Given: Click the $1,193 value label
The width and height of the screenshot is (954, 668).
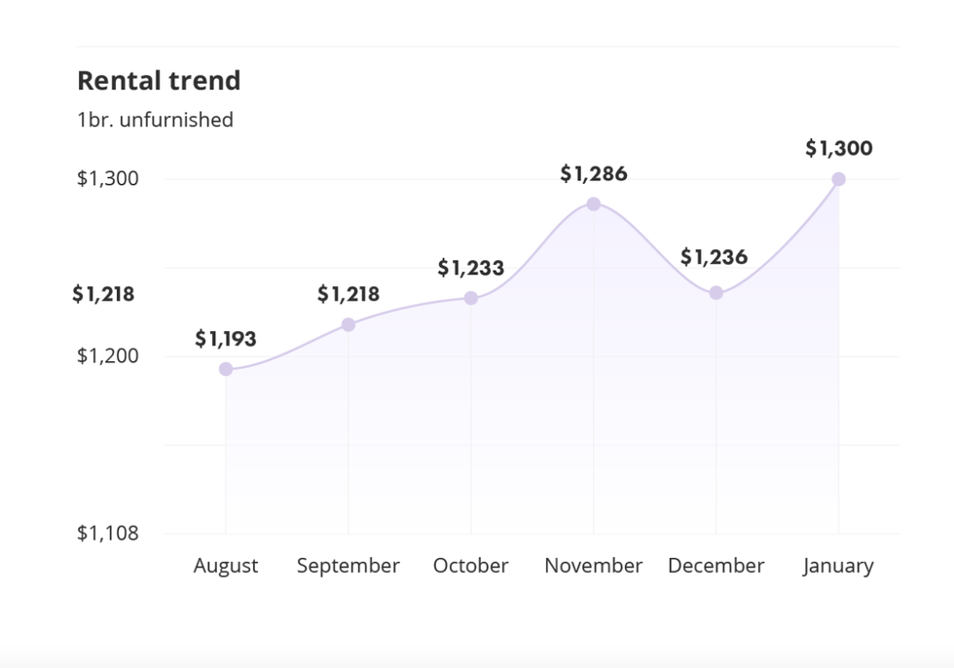Looking at the screenshot, I should click(x=226, y=339).
